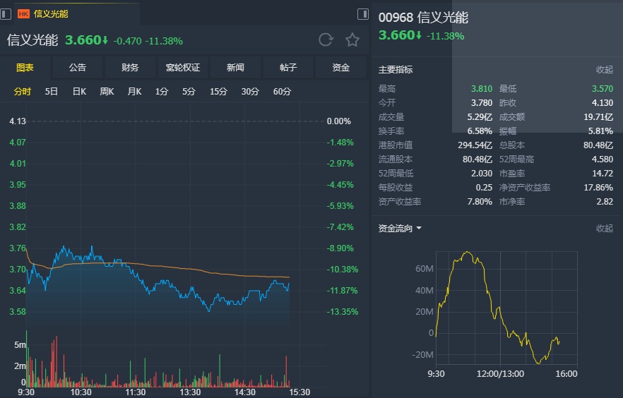Click the 13:30 time axis label
This screenshot has width=623, height=398.
click(x=190, y=392)
